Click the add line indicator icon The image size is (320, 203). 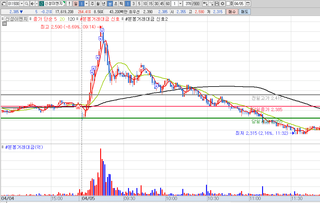click(211, 4)
